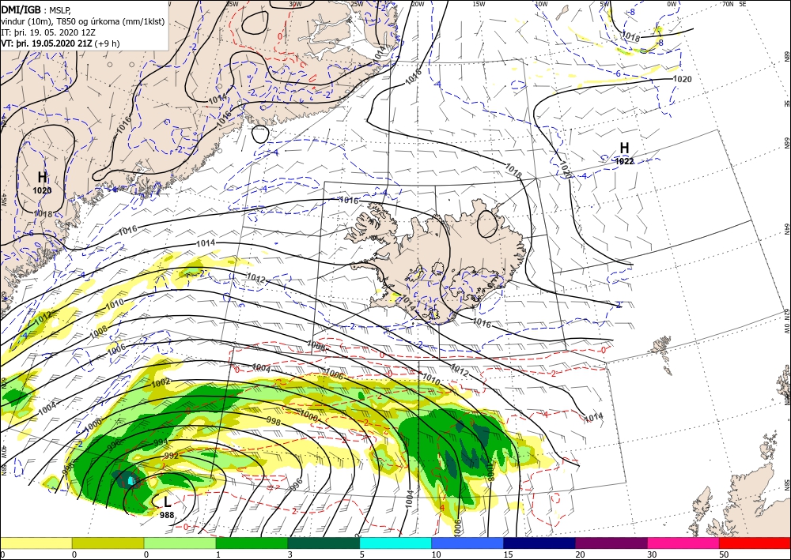Click the legend value '10'
The image size is (791, 560).
click(437, 554)
